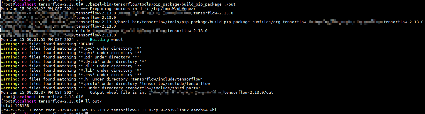Click the tensorflow-2.13.0-cp39 wheel filename
The height and width of the screenshot is (114, 425).
pos(164,110)
